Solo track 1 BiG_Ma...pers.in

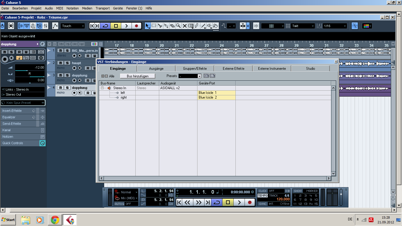point(67,51)
